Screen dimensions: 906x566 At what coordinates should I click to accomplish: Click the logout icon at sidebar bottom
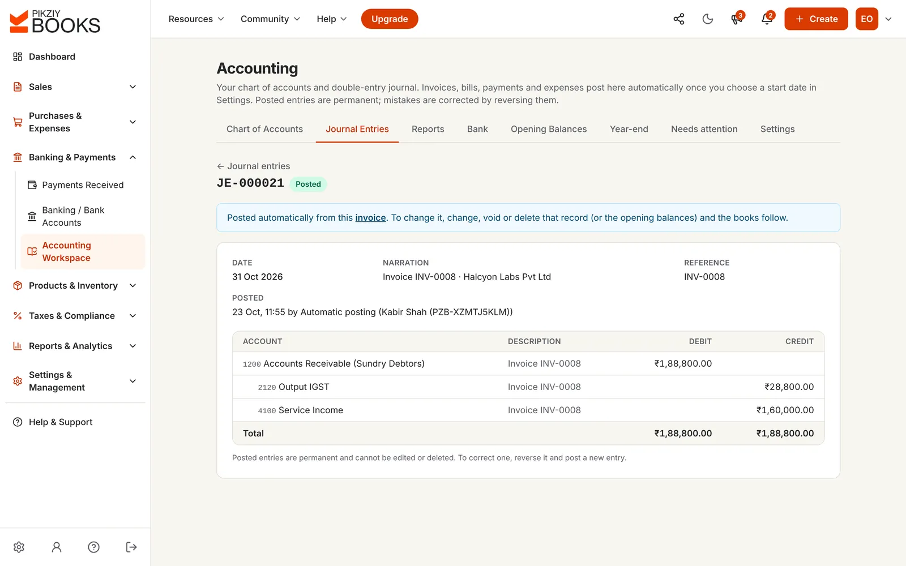[131, 547]
